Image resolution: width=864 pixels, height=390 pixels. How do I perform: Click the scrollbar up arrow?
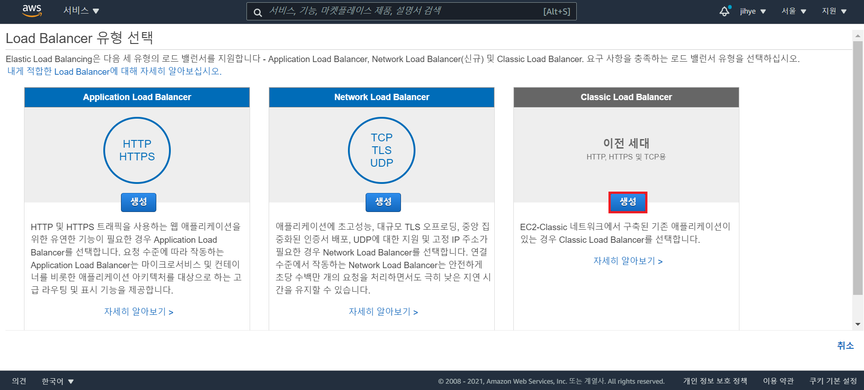tap(858, 35)
